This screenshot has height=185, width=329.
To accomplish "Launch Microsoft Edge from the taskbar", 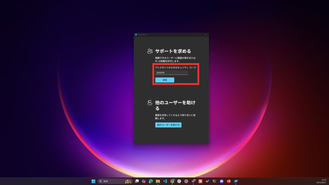I will pos(151,181).
